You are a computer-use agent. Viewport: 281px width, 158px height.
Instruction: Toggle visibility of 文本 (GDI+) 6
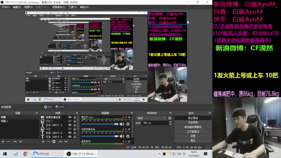click(x=70, y=133)
